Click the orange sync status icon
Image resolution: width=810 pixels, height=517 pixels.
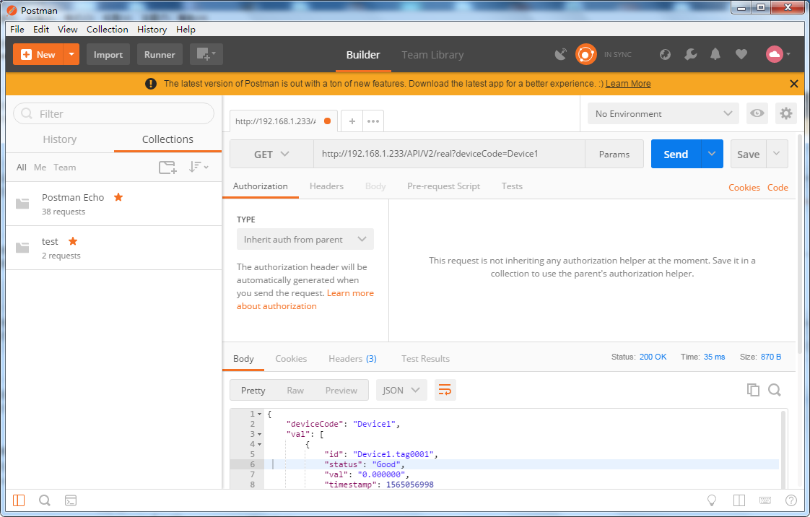click(585, 54)
